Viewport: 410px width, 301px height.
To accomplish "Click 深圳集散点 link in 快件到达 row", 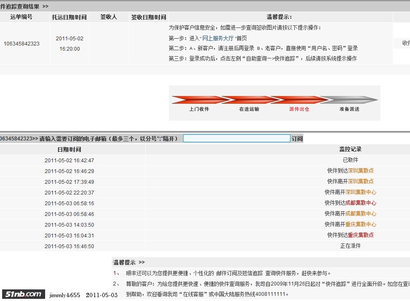I will click(x=361, y=170).
